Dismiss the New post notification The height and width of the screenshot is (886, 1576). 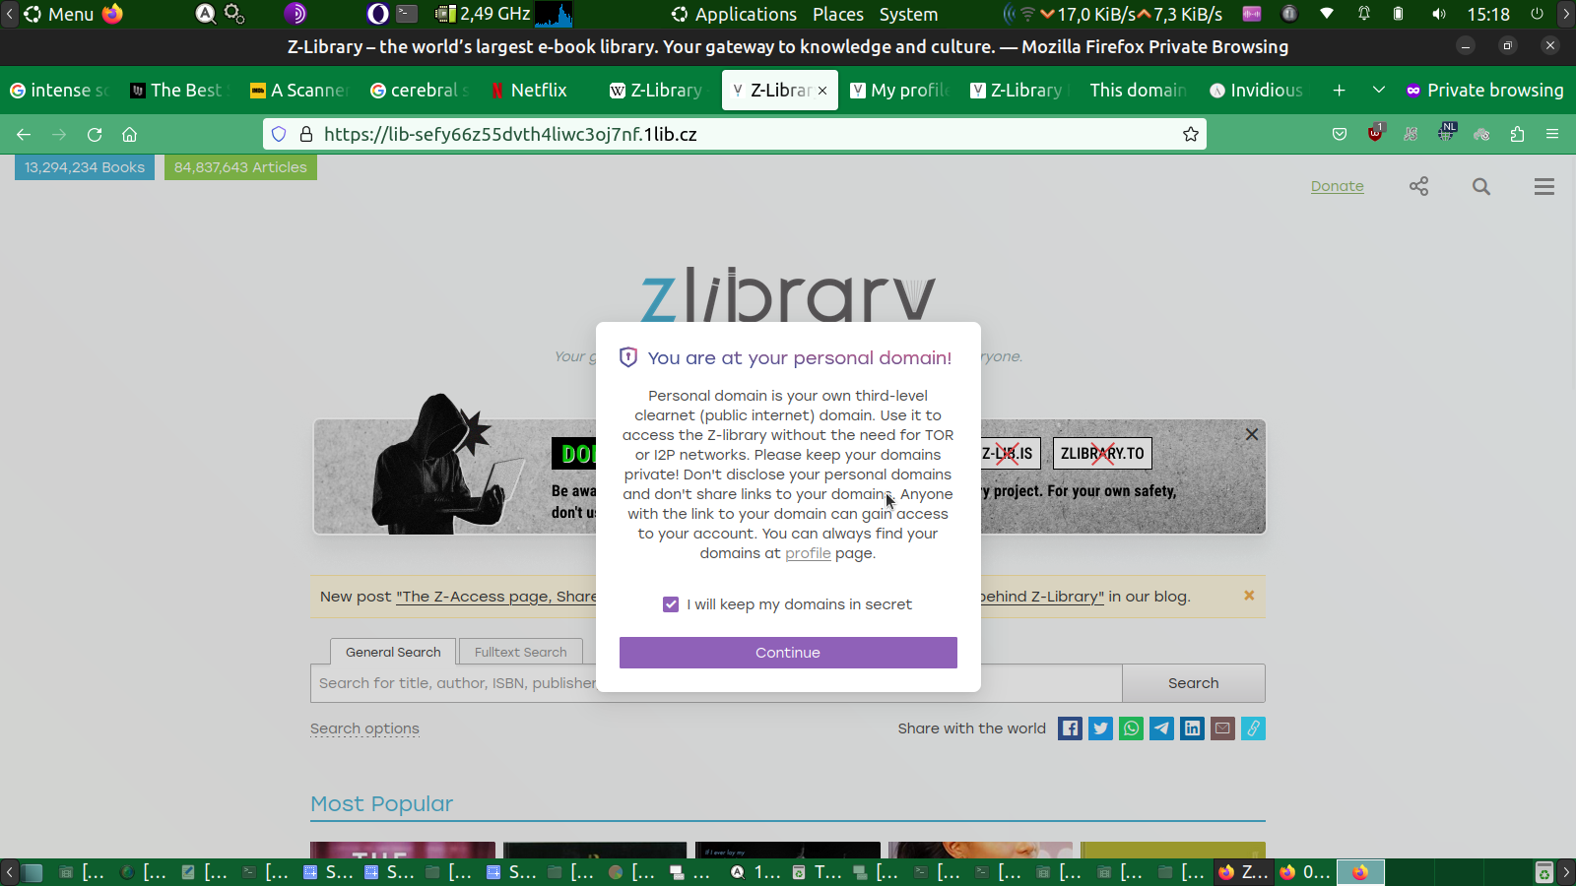(x=1249, y=596)
